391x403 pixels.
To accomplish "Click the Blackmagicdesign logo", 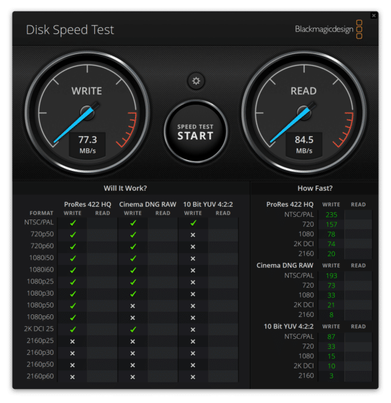I will [328, 29].
